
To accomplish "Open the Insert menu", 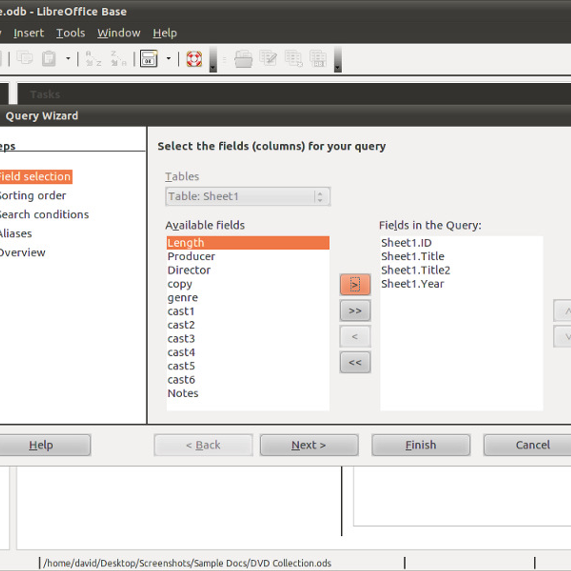I will tap(29, 33).
